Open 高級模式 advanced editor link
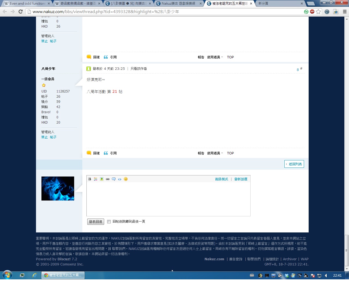The height and width of the screenshot is (281, 349). tap(222, 179)
